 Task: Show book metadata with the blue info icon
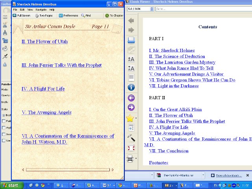click(131, 87)
